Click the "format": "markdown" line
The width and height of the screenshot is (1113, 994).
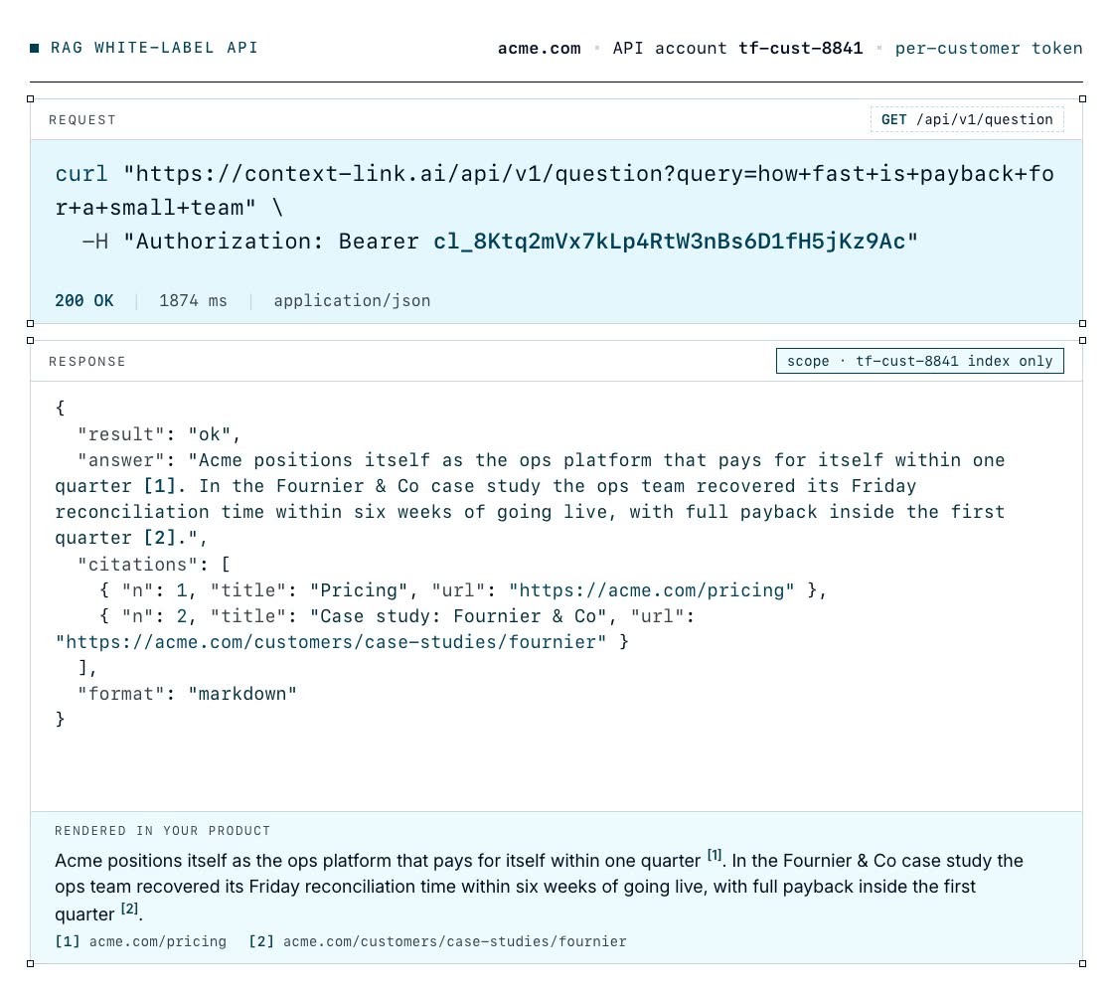[187, 694]
